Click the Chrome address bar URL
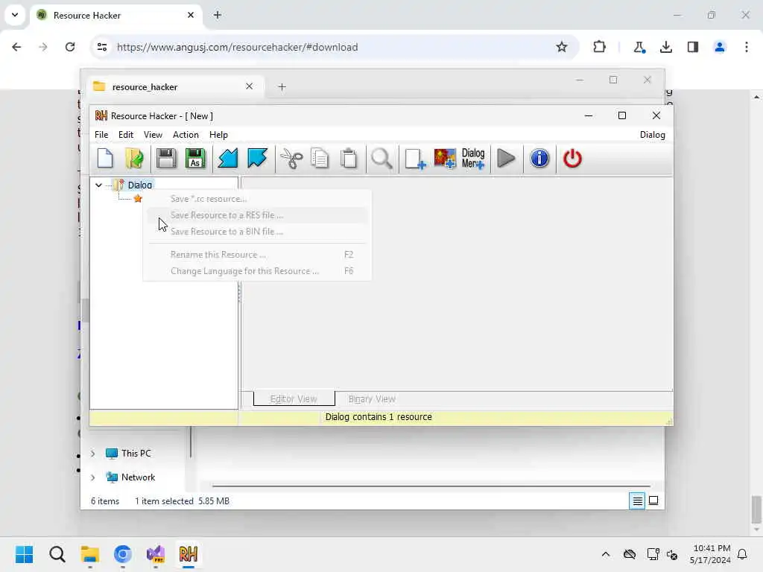 coord(237,47)
